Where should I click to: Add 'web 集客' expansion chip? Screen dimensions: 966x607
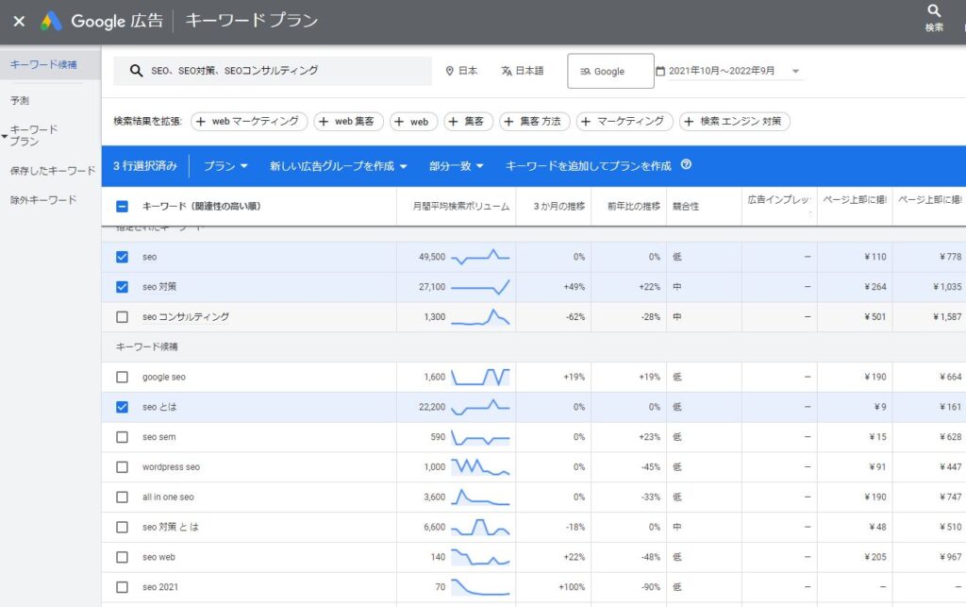point(348,122)
